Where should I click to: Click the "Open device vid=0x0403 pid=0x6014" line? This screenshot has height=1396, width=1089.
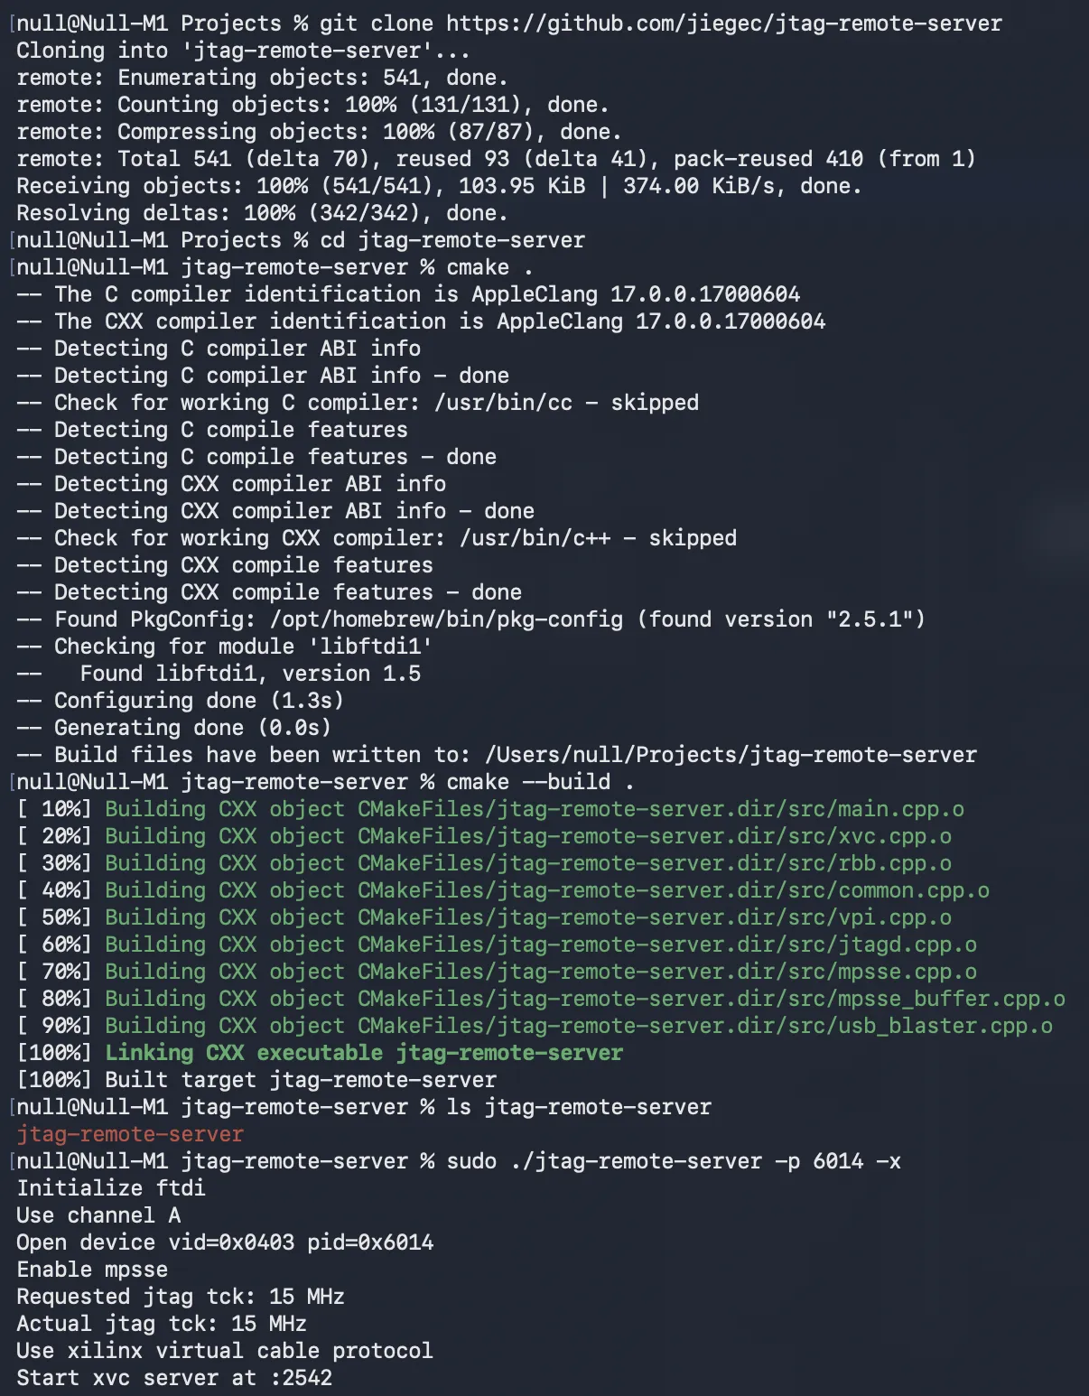point(225,1242)
